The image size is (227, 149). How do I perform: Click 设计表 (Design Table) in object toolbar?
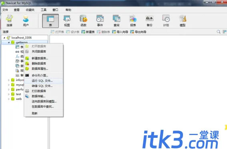[x=73, y=32]
